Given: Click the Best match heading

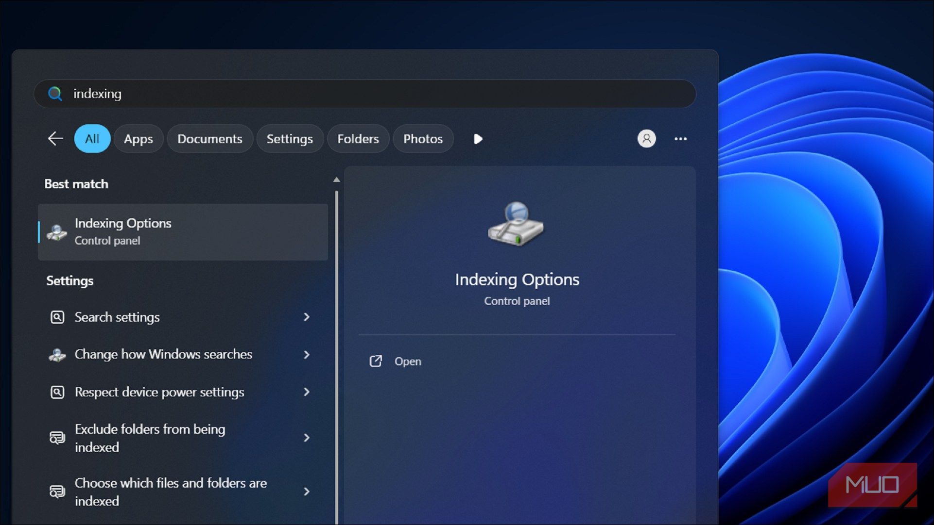Looking at the screenshot, I should [76, 184].
